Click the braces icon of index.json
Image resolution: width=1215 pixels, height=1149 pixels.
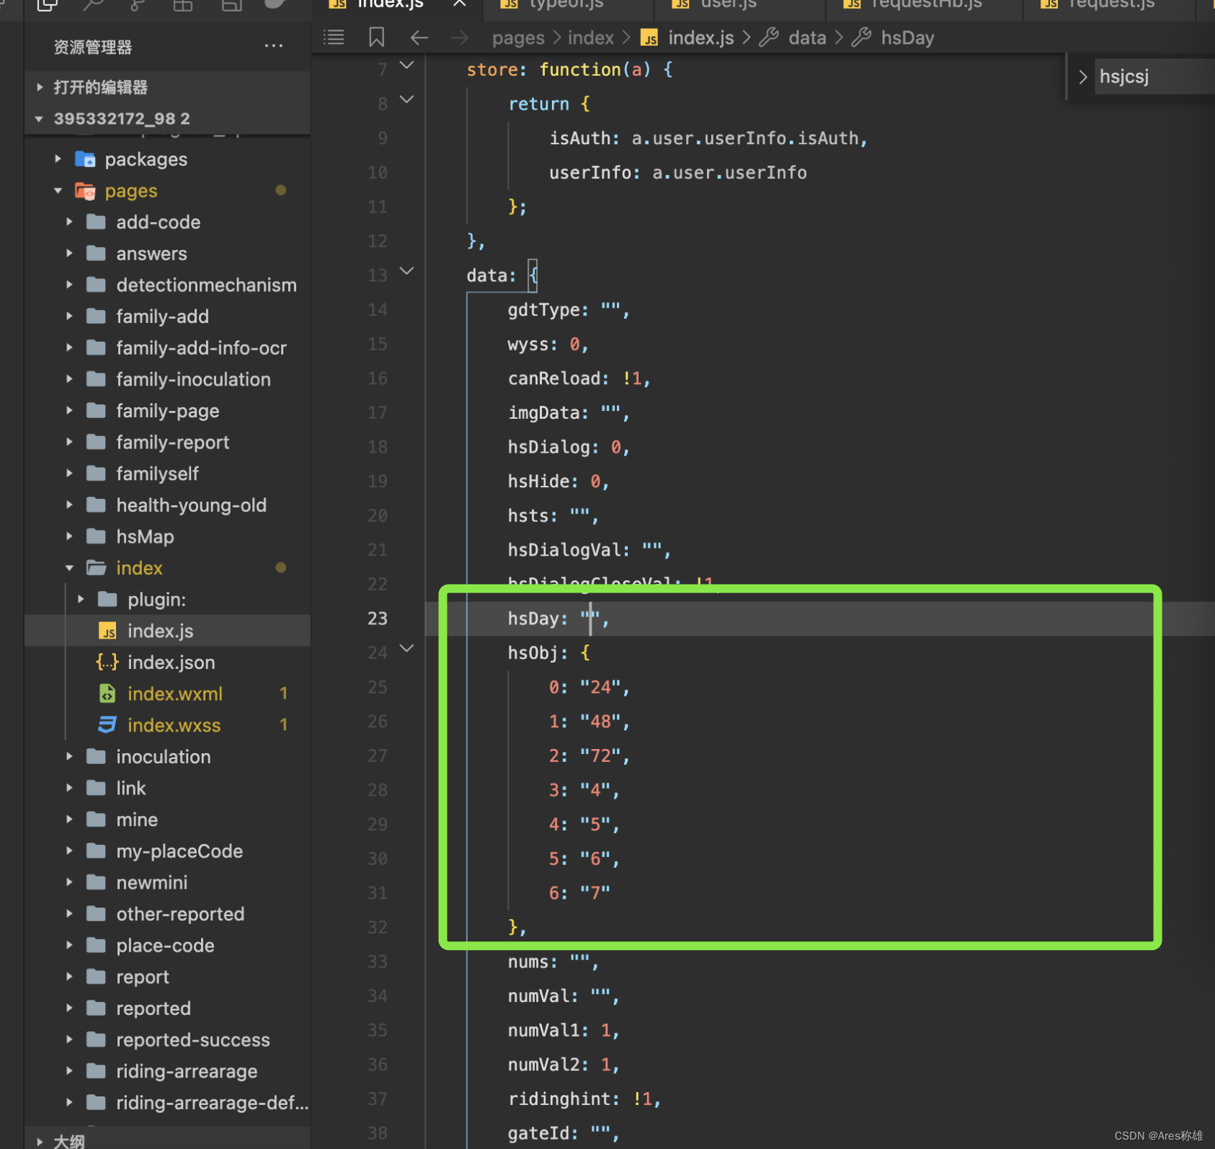point(107,662)
